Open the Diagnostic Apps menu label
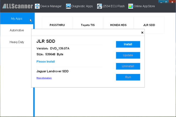This screenshot has width=176, height=117. tap(82, 6)
